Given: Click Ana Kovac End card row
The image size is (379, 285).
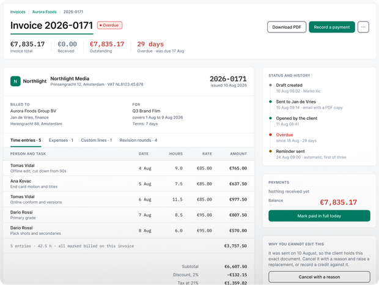Looking at the screenshot, I should point(128,183).
